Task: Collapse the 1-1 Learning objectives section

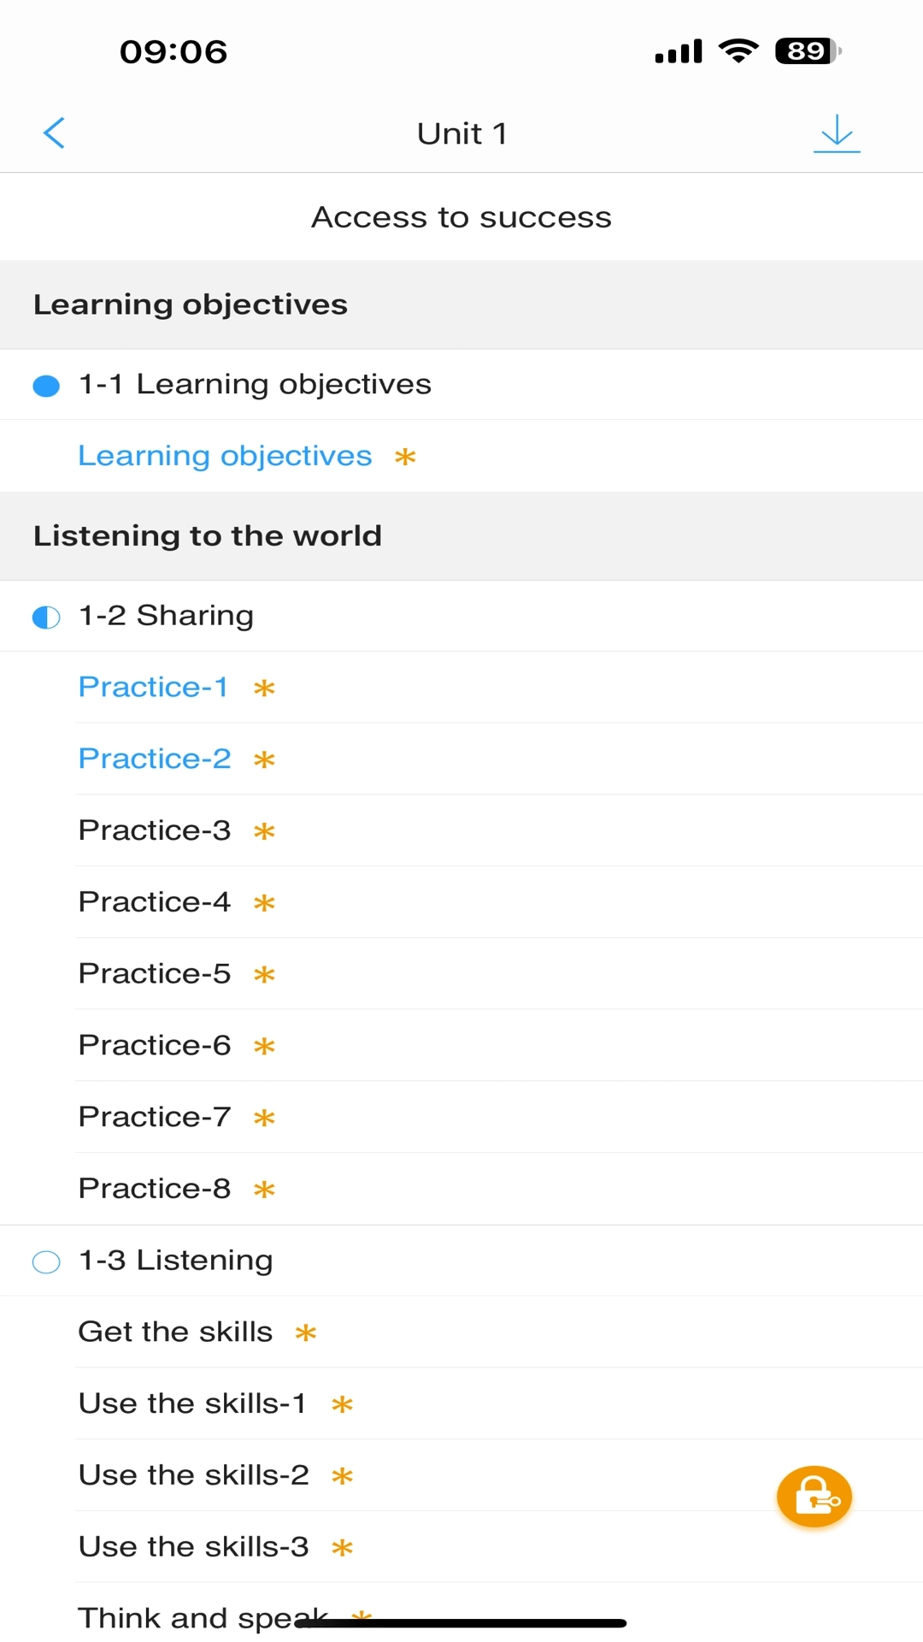Action: tap(255, 384)
